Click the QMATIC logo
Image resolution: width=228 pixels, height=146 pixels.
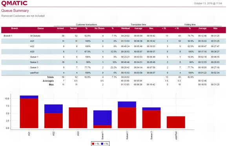14,3
